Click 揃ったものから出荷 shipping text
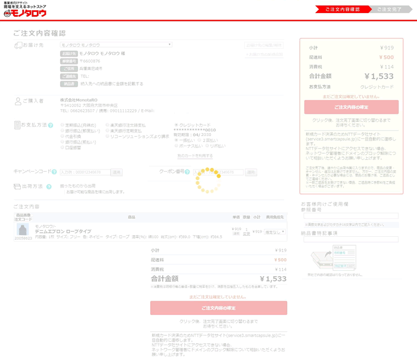The image size is (417, 358). [77, 186]
